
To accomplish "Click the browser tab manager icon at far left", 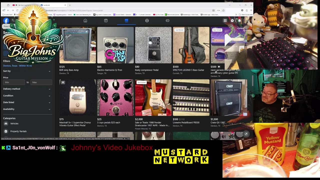I will tap(8, 5).
